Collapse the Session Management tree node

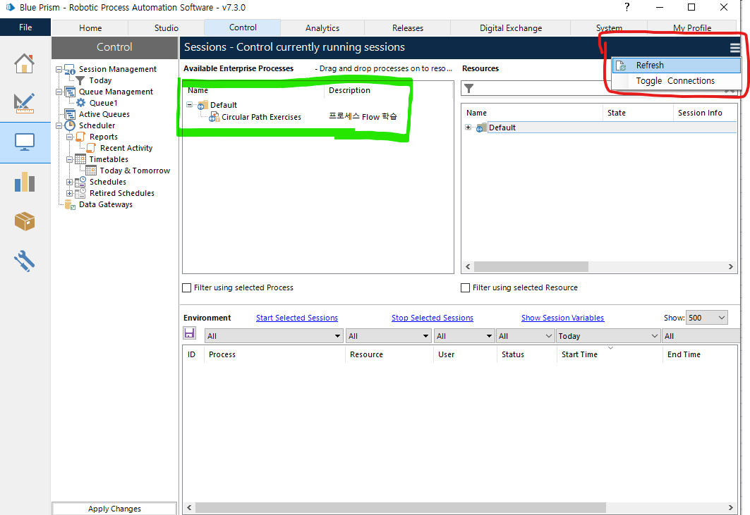pos(59,69)
